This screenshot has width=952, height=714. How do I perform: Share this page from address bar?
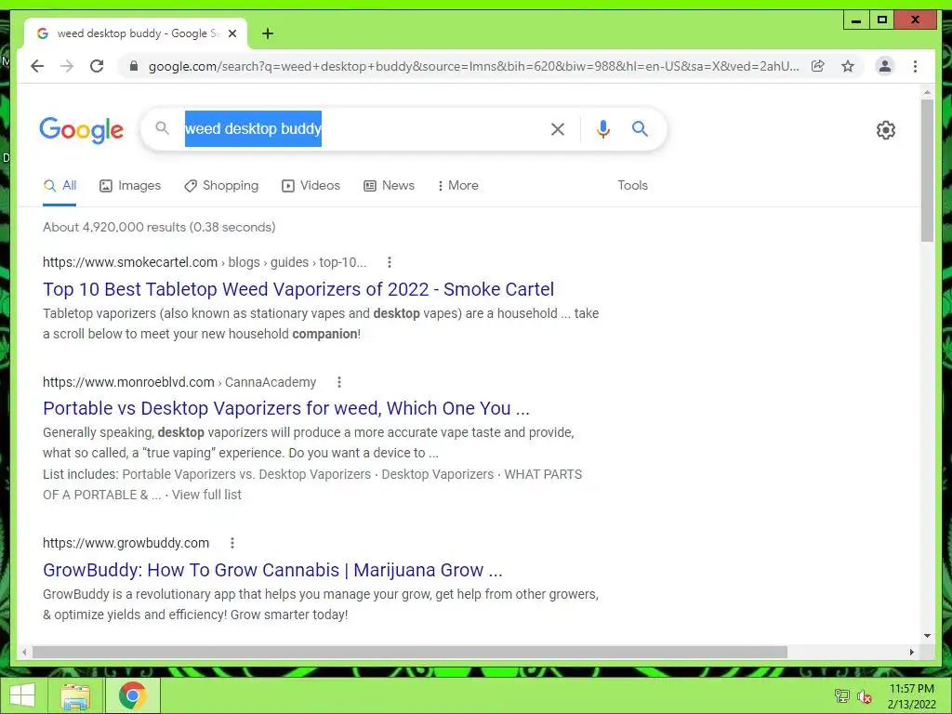[818, 66]
